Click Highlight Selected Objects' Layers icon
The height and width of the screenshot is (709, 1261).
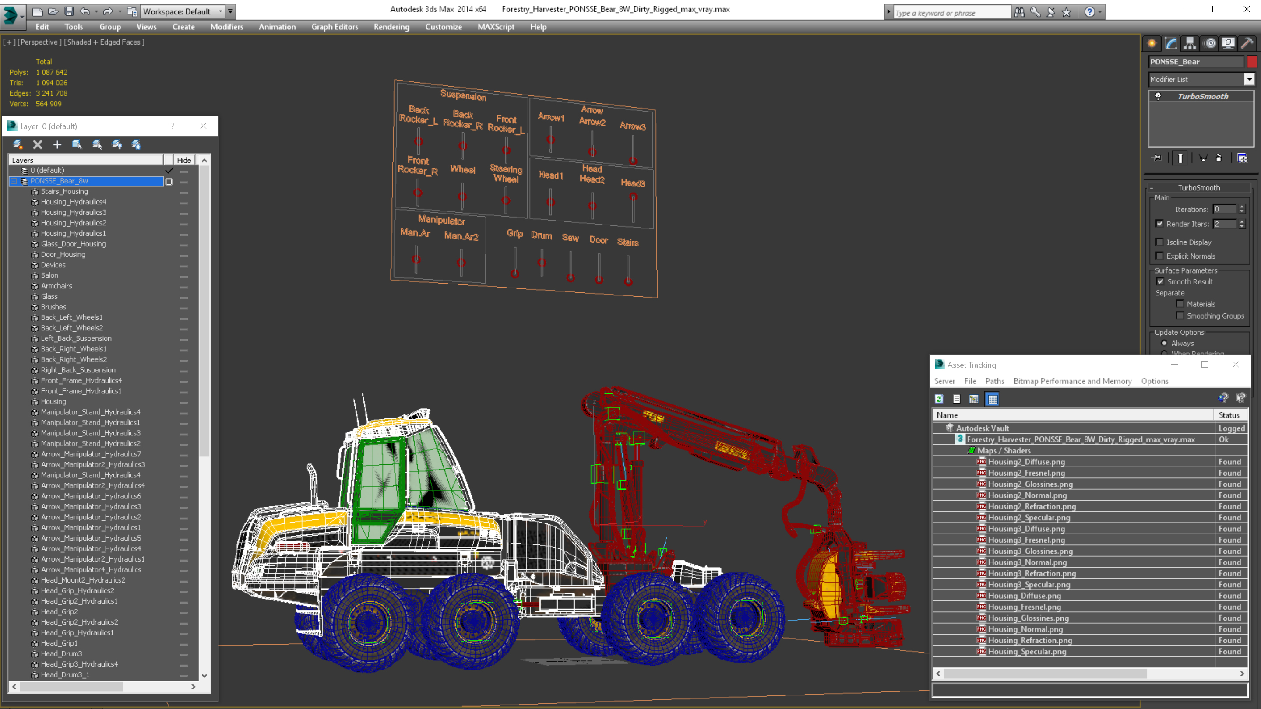coord(97,144)
